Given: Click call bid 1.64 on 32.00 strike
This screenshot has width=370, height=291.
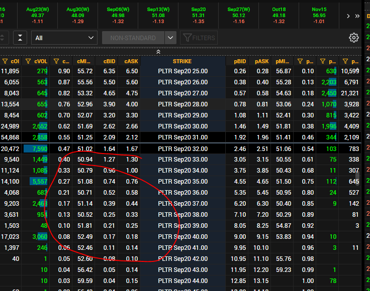Looking at the screenshot, I should pos(109,149).
